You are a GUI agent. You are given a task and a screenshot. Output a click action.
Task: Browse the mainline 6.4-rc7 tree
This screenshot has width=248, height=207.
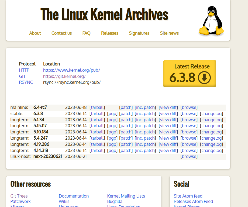coord(189,107)
